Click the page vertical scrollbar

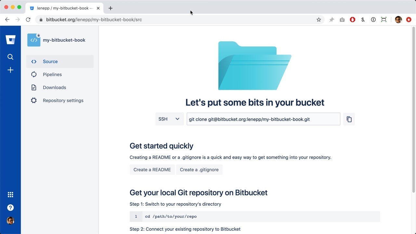tap(413, 110)
